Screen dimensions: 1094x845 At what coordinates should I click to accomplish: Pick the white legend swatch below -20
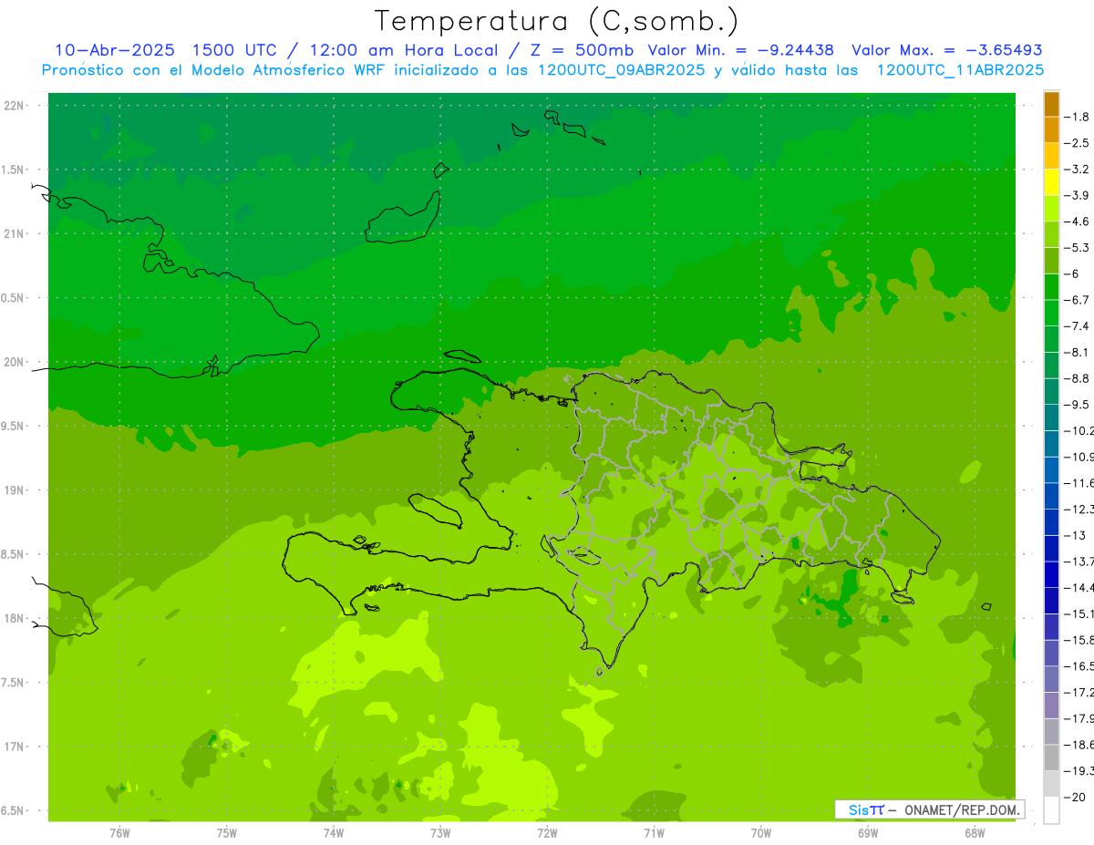tap(1051, 810)
